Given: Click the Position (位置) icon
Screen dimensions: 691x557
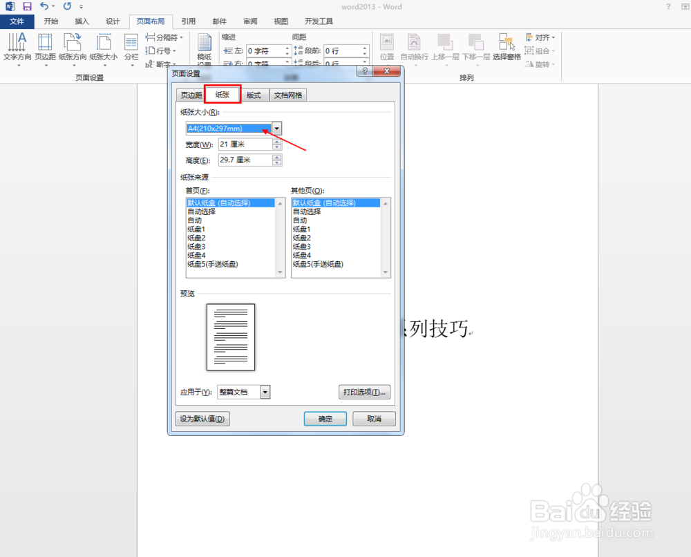Looking at the screenshot, I should coord(387,47).
